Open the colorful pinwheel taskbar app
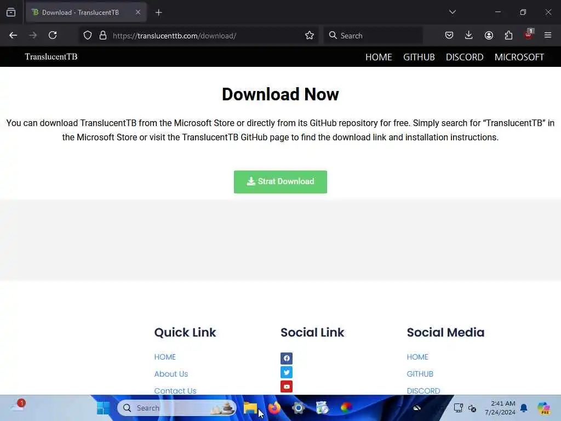 (x=346, y=408)
